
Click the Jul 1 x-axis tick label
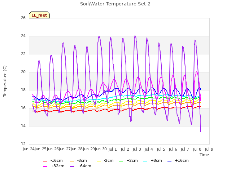[113, 149]
